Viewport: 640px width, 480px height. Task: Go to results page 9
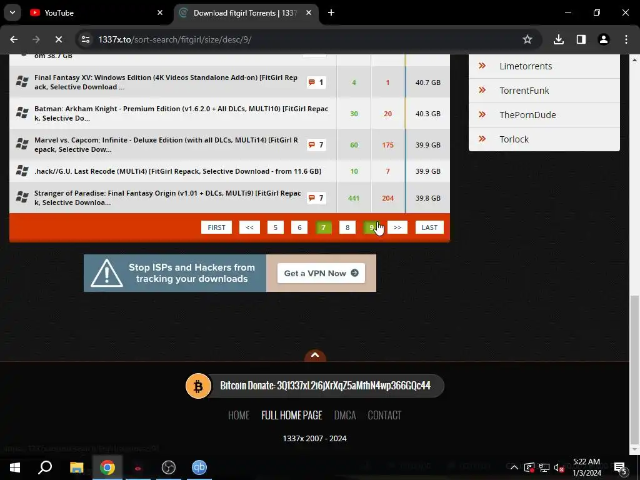coord(371,227)
